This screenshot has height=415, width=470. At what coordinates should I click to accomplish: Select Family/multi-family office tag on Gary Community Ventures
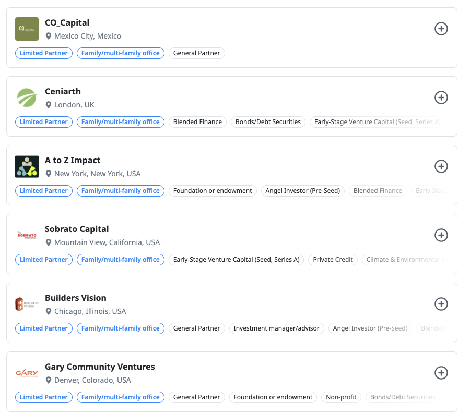click(121, 397)
